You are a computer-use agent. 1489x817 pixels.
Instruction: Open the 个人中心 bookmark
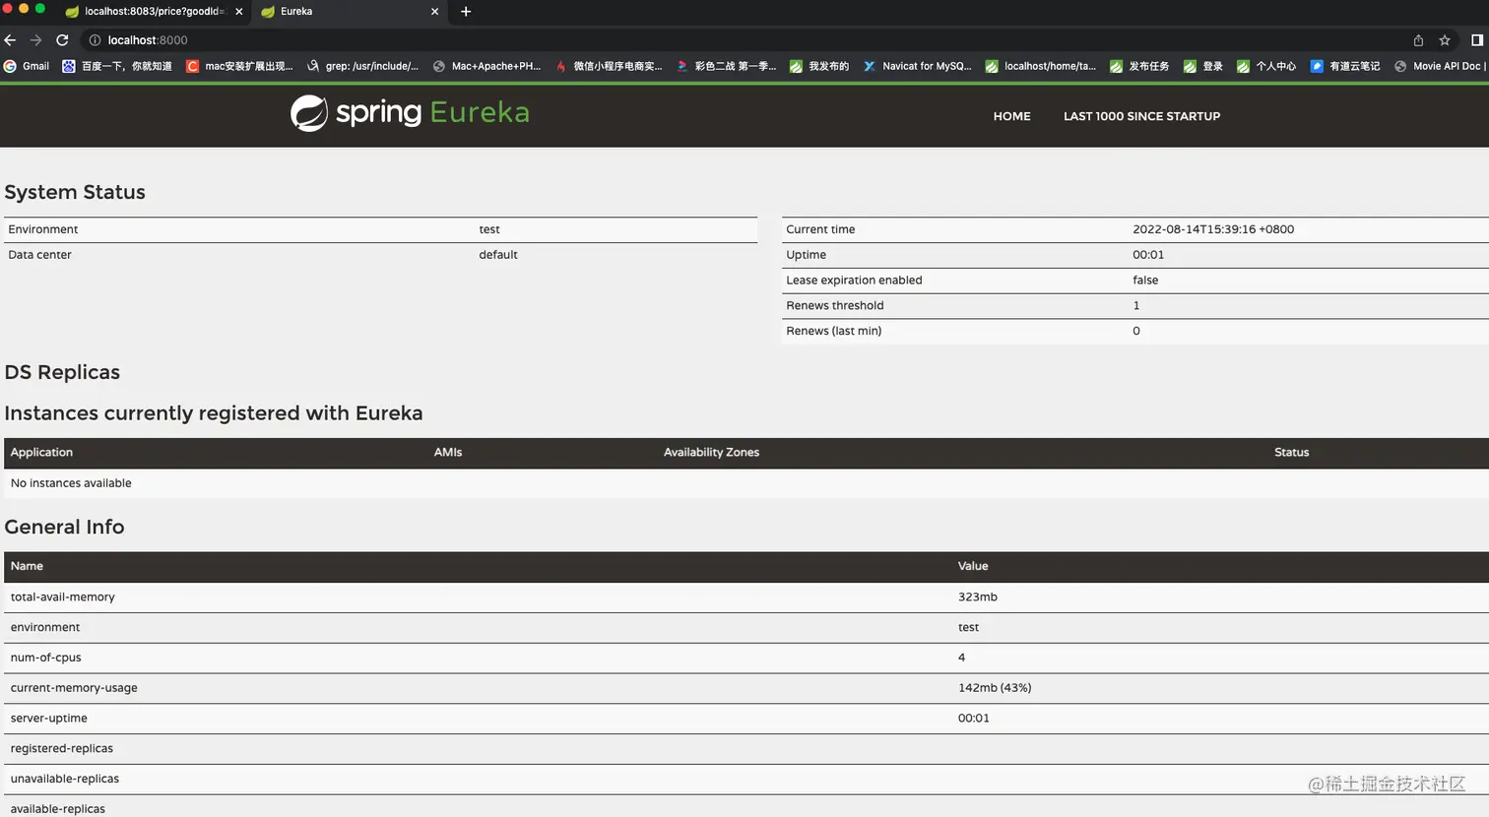[1266, 66]
